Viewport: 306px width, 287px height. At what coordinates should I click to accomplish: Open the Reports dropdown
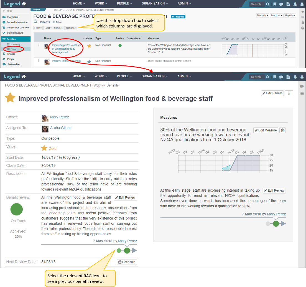[x=290, y=16]
